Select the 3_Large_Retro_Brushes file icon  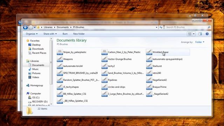pos(104,94)
